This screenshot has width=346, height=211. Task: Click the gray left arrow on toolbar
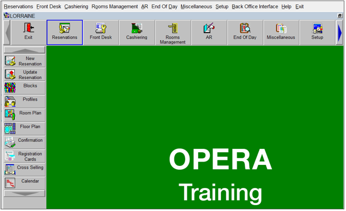pyautogui.click(x=7, y=32)
